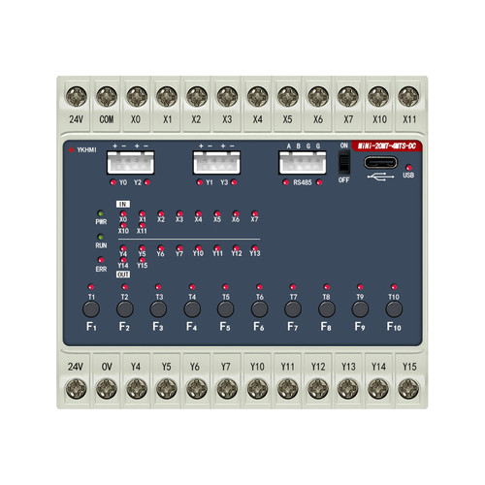The image size is (485, 485).
Task: Click the Y15 screw terminal
Action: point(408,389)
